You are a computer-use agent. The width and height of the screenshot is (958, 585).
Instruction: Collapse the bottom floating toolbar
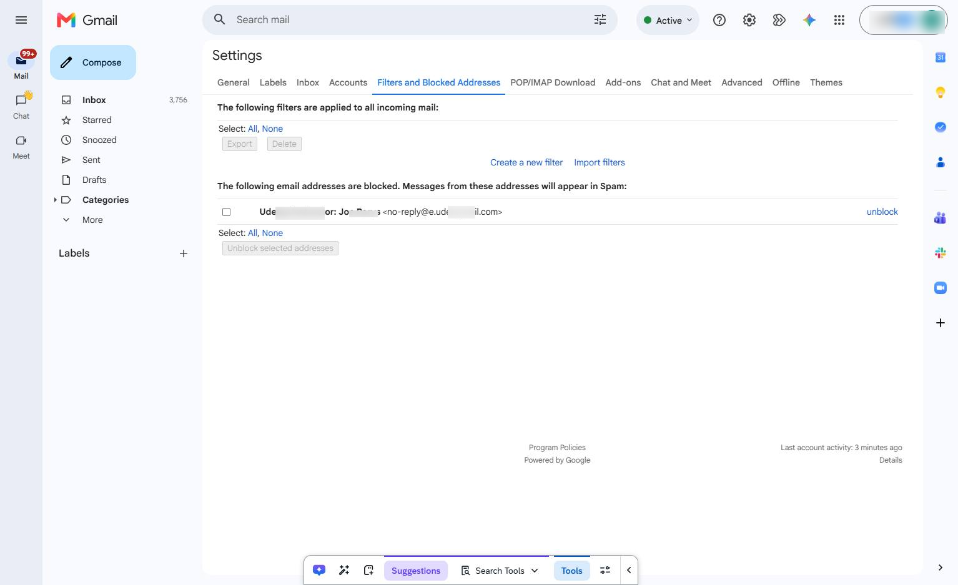[x=629, y=570]
